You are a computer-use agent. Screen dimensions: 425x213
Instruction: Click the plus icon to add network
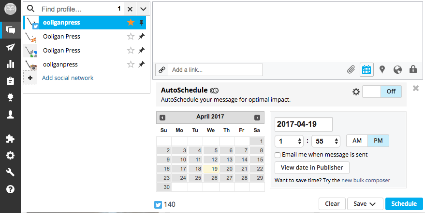[30, 78]
